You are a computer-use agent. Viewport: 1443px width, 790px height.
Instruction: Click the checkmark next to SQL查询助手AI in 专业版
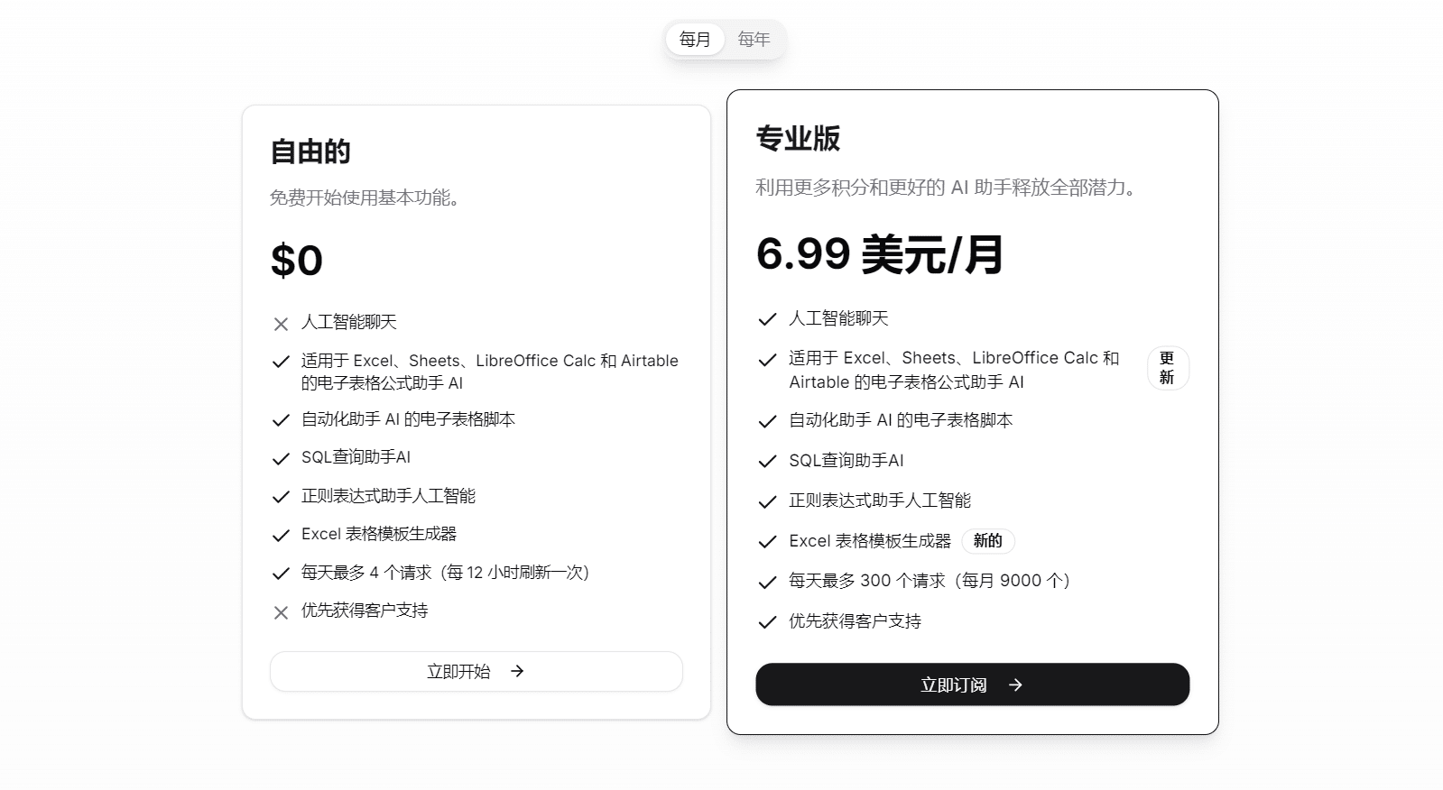(766, 460)
